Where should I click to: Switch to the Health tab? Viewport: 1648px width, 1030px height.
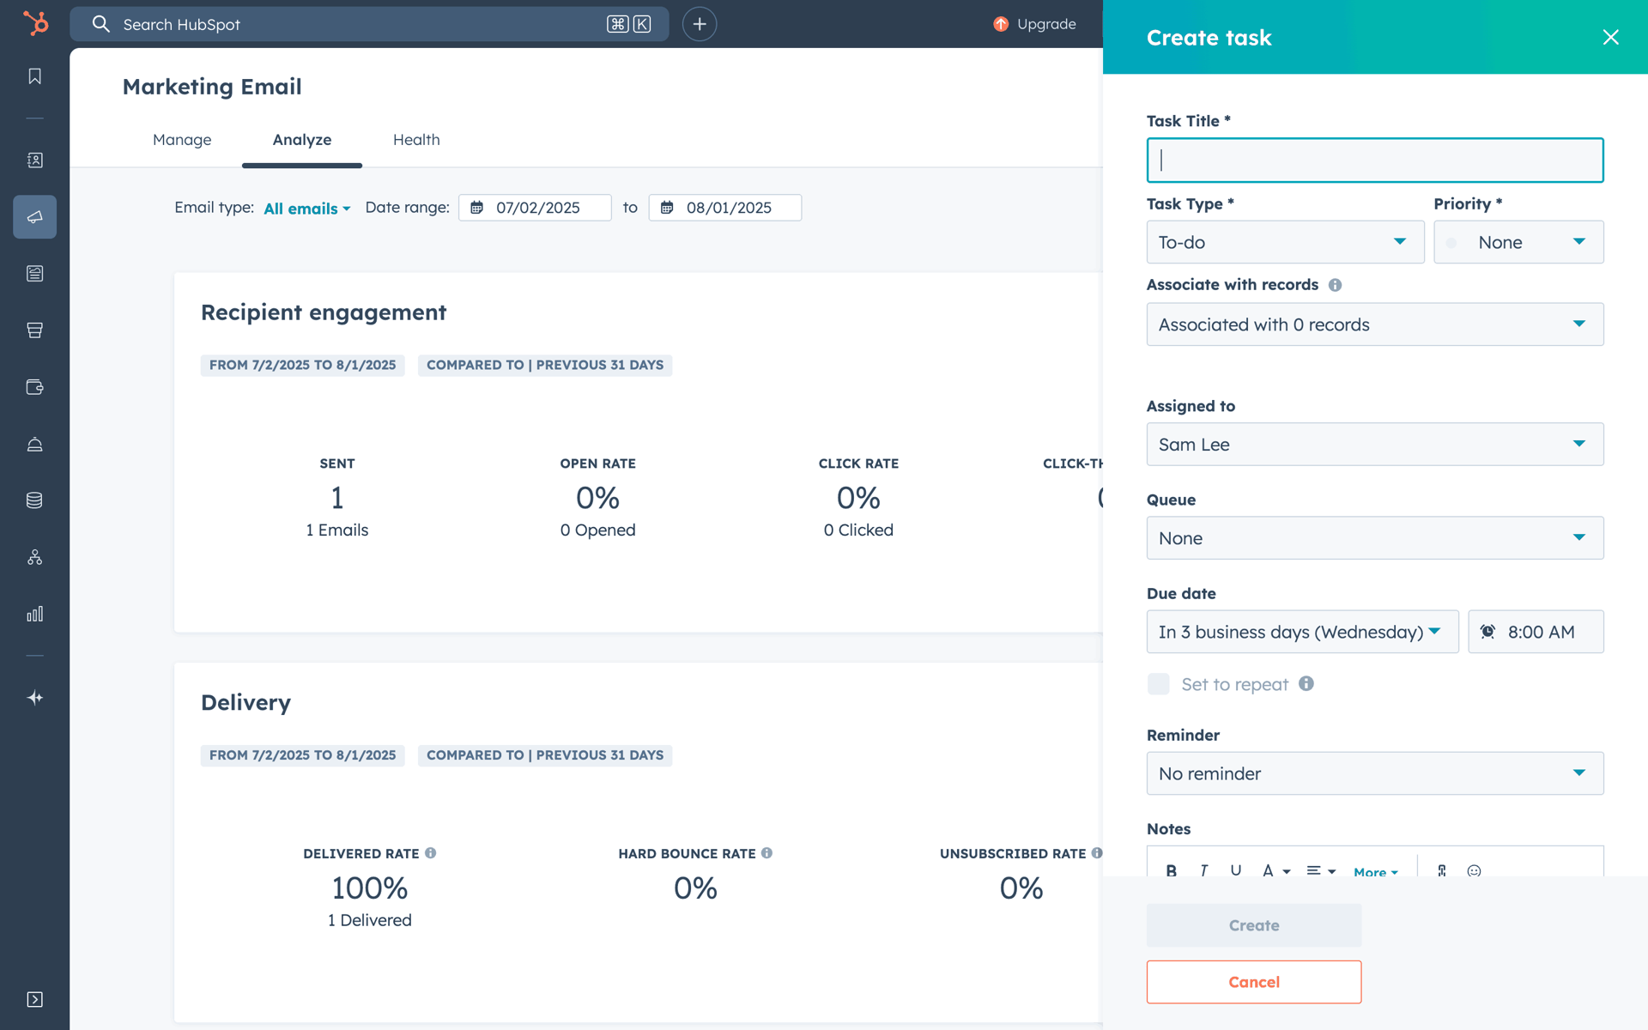tap(416, 140)
